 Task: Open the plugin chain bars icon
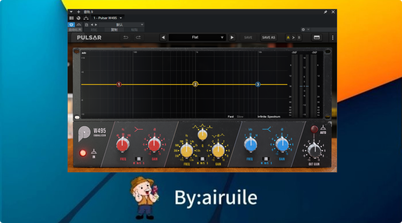[71, 18]
